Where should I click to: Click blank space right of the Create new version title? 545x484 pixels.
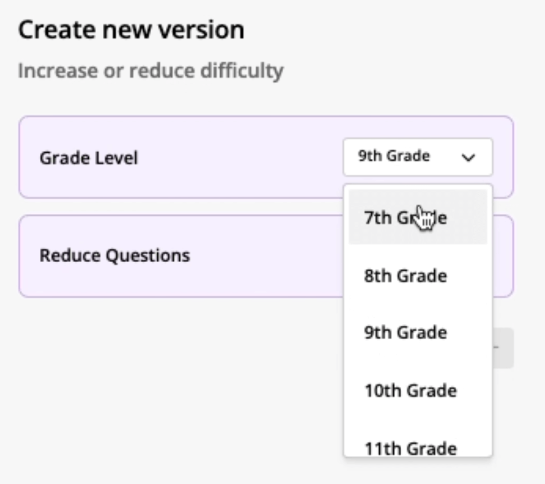click(393, 30)
